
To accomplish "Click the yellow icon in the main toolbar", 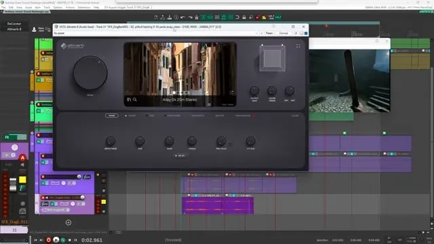I will [264, 17].
